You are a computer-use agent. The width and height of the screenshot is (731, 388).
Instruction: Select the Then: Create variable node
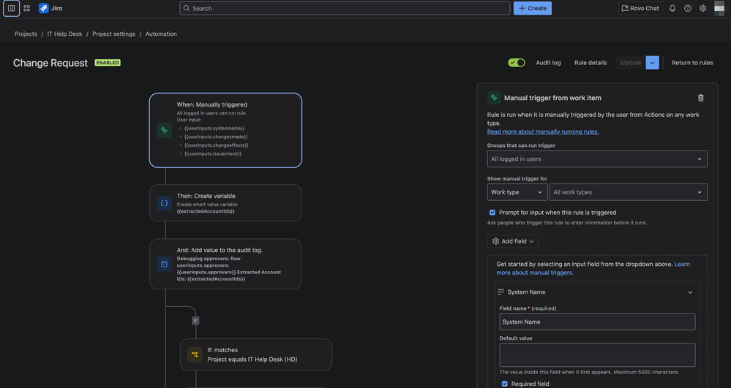pyautogui.click(x=225, y=203)
